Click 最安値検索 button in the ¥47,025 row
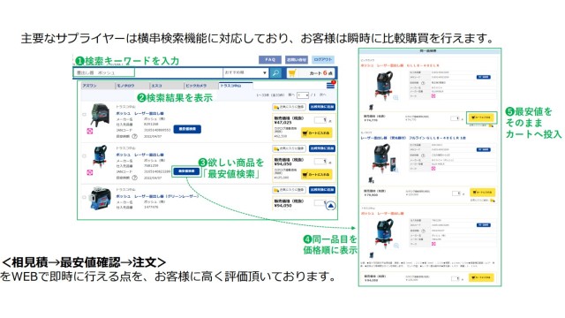The width and height of the screenshot is (565, 318). point(187,129)
